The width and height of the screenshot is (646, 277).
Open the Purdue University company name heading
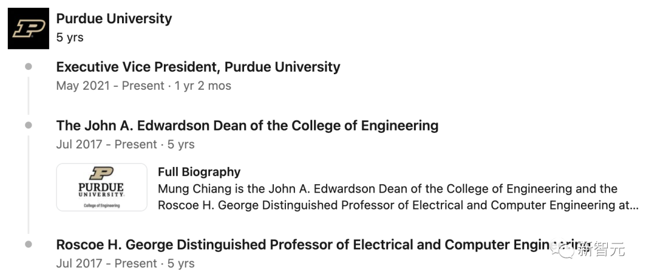point(114,19)
